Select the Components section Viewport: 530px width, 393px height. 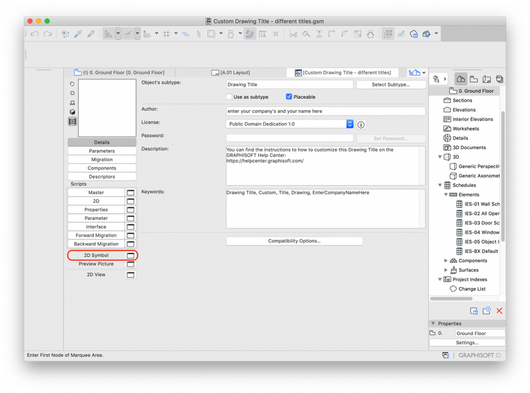coord(102,168)
